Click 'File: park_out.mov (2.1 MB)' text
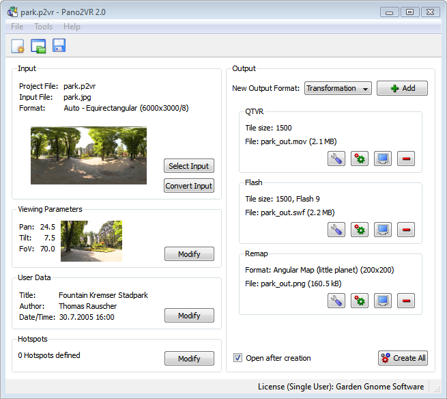The width and height of the screenshot is (447, 399). point(291,141)
